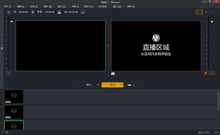Click the green-bordered preview area
This screenshot has height=135, width=220.
[60, 46]
